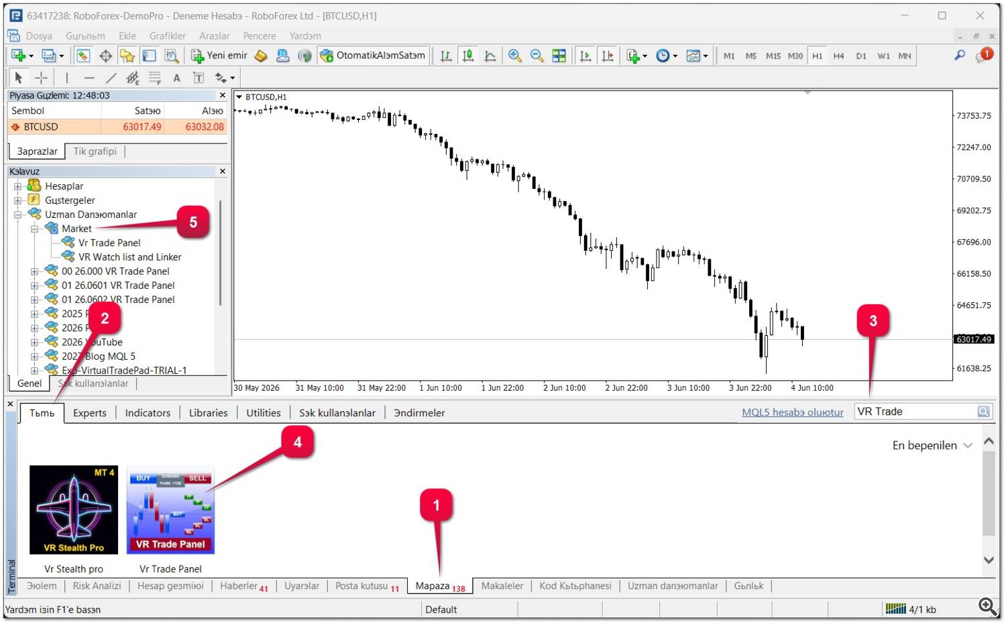The height and width of the screenshot is (624, 1006).
Task: Switch timeframe to M5
Action: click(x=751, y=56)
